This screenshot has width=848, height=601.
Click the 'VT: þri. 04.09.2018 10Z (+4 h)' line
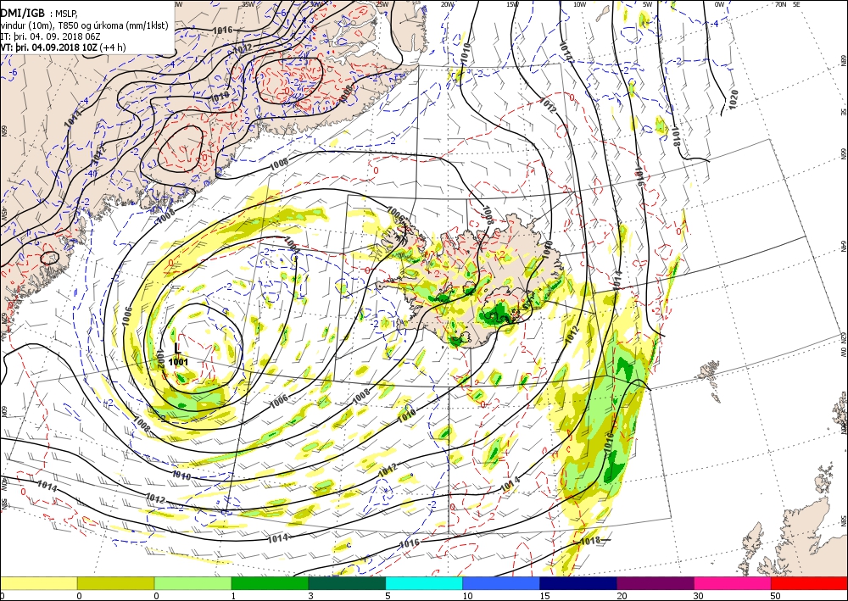coord(63,47)
